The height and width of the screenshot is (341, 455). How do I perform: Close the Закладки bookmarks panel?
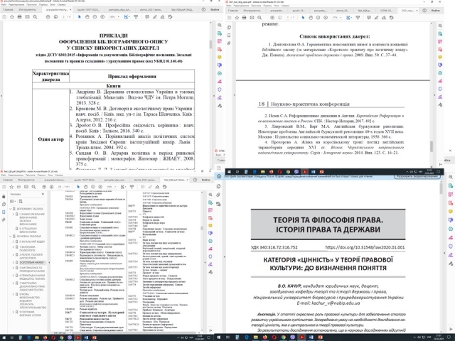coord(43,194)
